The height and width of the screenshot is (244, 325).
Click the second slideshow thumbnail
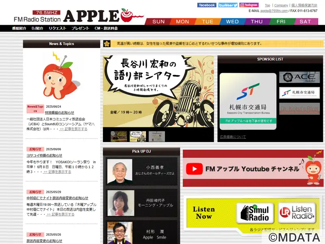[138, 136]
